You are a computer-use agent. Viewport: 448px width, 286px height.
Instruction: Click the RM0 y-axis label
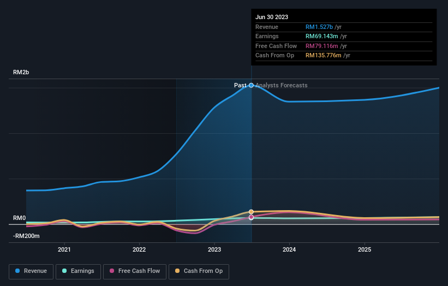coord(20,218)
